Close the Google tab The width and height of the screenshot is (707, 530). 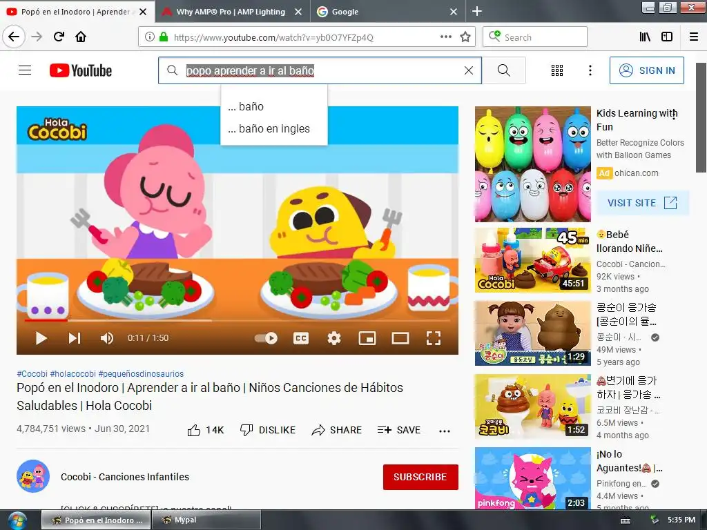[x=454, y=12]
